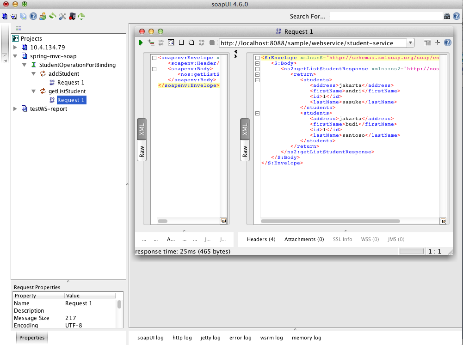This screenshot has width=463, height=345.
Task: Open help from the Request 1 window toolbar
Action: coord(448,43)
